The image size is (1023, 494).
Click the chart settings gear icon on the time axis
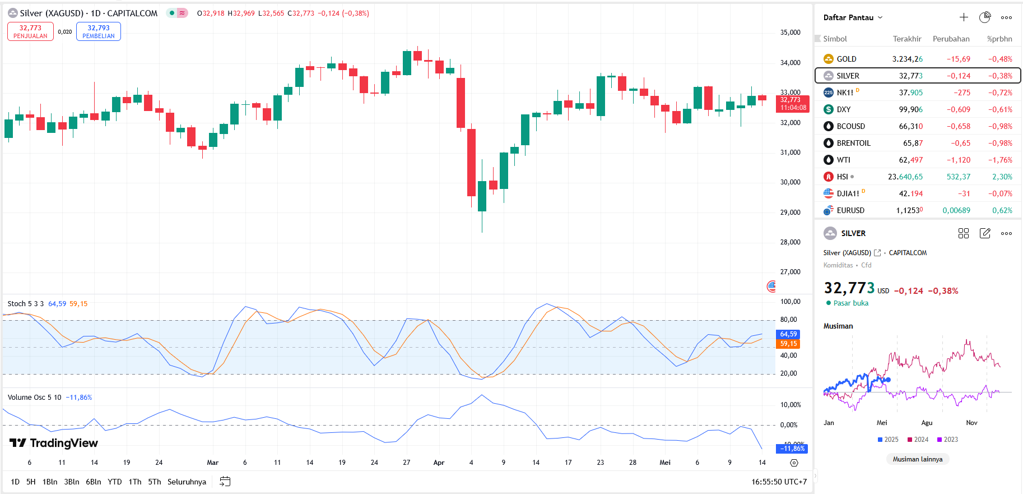point(794,463)
